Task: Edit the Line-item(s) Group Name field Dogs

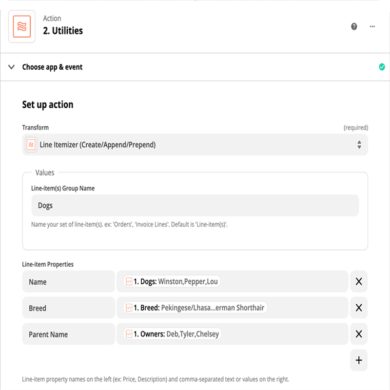Action: 195,205
